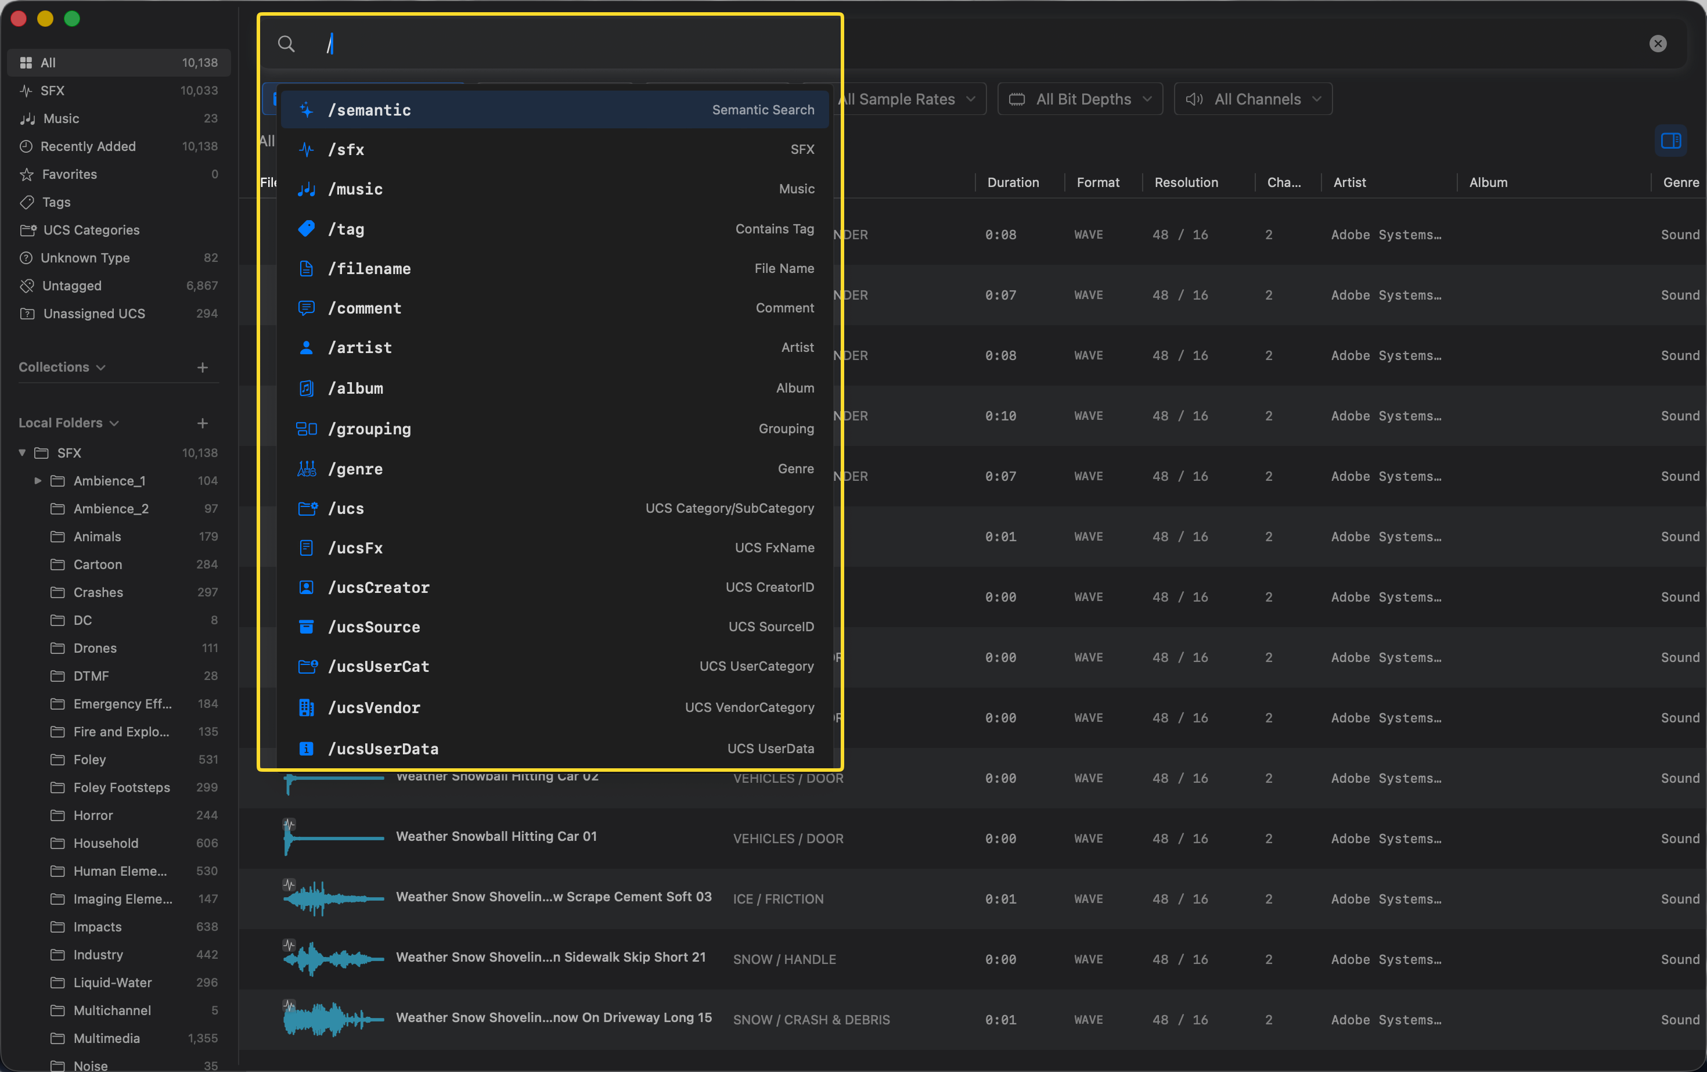Image resolution: width=1707 pixels, height=1072 pixels.
Task: Collapse the Collections section chevron
Action: [x=100, y=367]
